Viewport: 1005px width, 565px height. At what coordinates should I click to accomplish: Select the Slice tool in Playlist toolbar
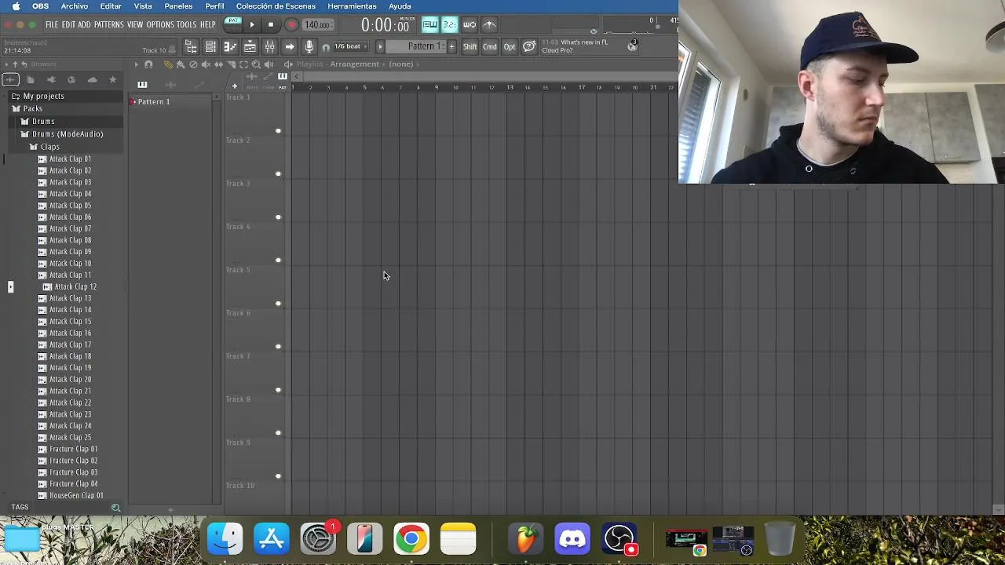point(231,64)
